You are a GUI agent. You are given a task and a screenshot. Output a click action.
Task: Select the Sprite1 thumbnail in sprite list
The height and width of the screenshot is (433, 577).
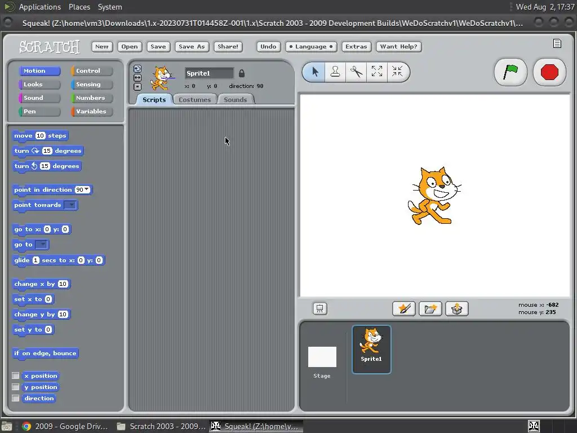pos(371,349)
